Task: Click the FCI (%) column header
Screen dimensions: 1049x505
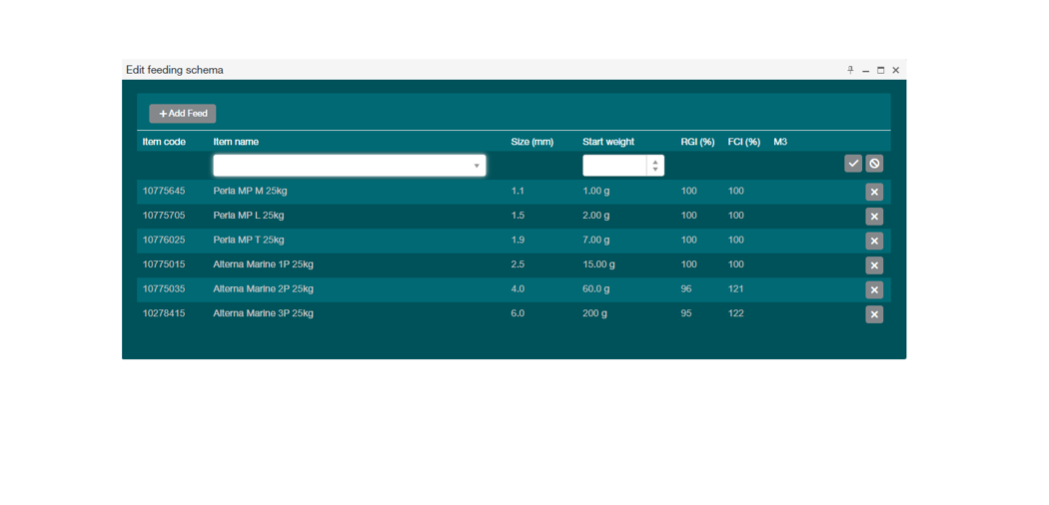Action: (x=743, y=142)
